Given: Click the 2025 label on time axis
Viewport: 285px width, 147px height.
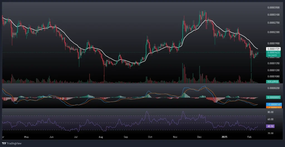Looking at the screenshot, I should coord(224,137).
